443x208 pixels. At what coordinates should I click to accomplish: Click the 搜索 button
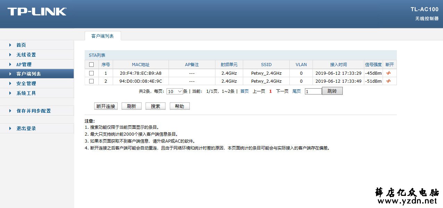(155, 106)
